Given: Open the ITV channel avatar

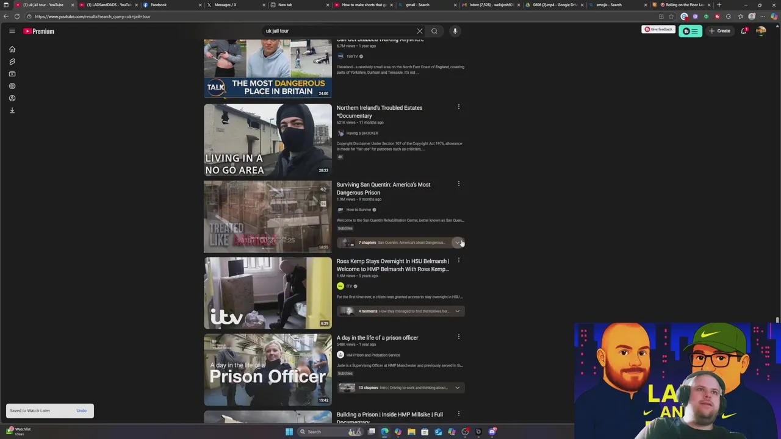Looking at the screenshot, I should [x=340, y=286].
